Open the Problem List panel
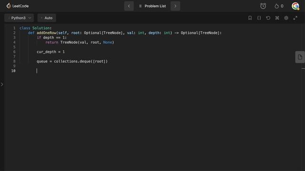This screenshot has width=305, height=171. 152,6
